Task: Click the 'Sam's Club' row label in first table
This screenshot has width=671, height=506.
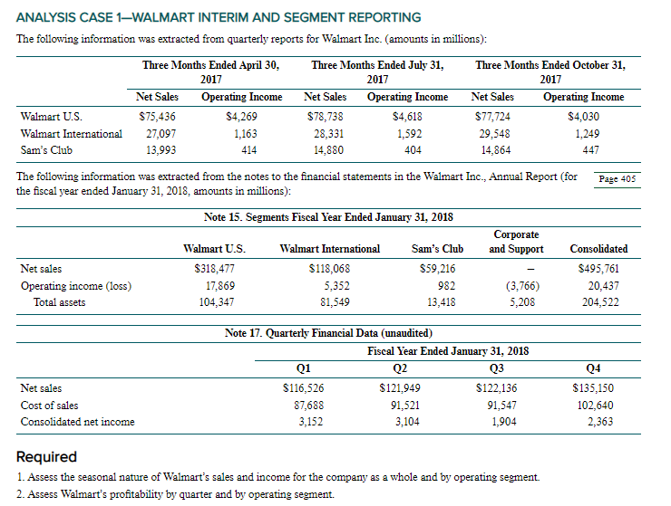Action: click(x=46, y=150)
